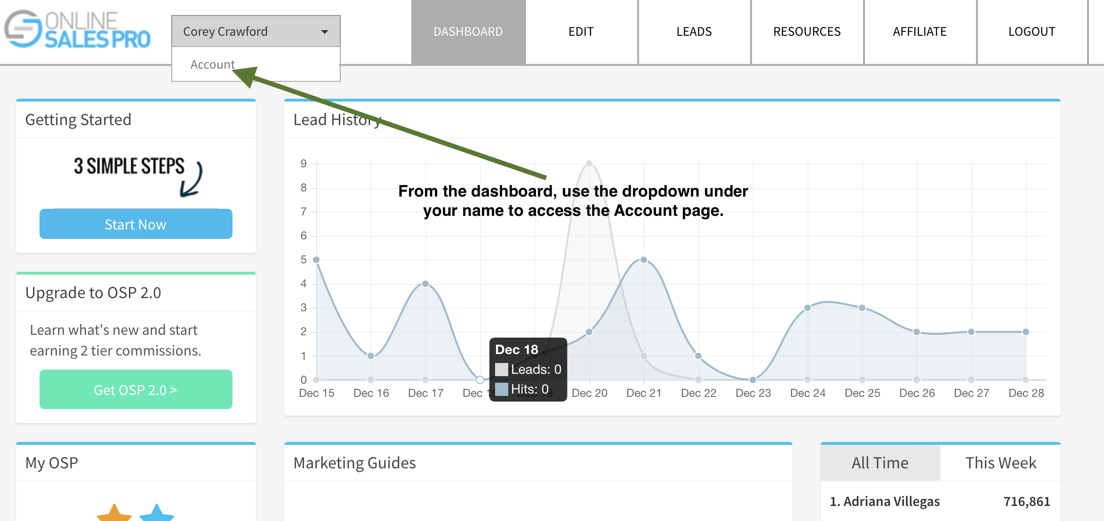The height and width of the screenshot is (521, 1104).
Task: Click the 716,861 score value
Action: 1027,501
